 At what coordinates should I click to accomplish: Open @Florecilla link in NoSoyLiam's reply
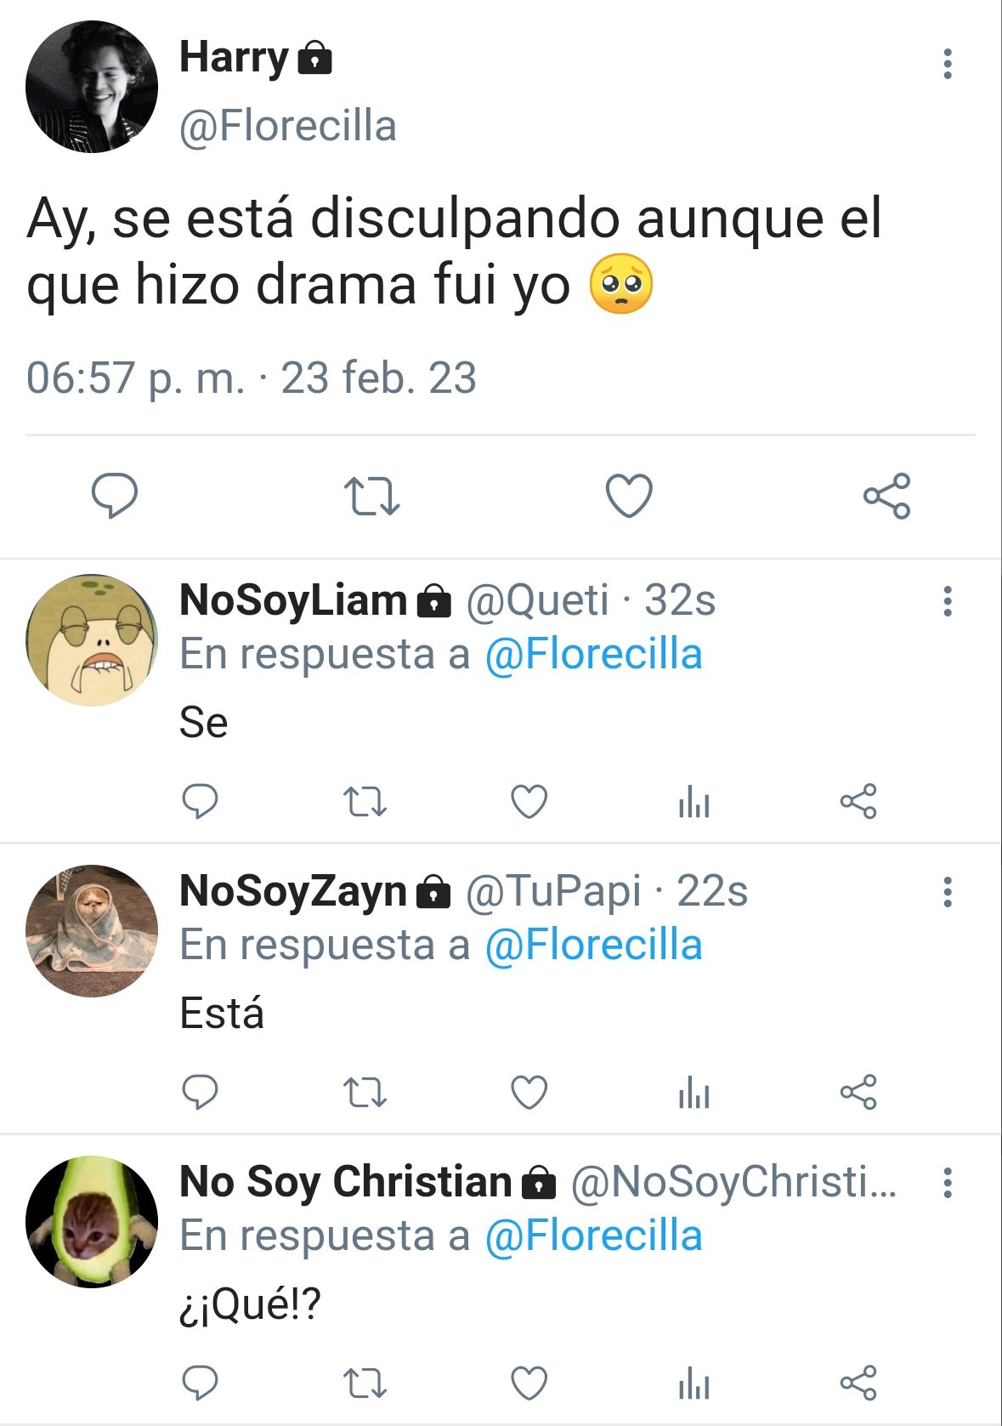[593, 655]
